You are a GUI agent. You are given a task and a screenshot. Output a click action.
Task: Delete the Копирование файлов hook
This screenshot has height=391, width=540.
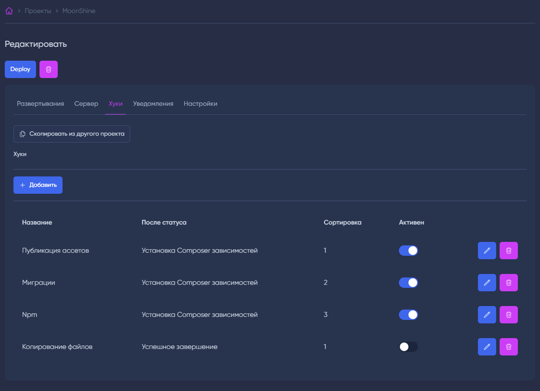tap(509, 347)
